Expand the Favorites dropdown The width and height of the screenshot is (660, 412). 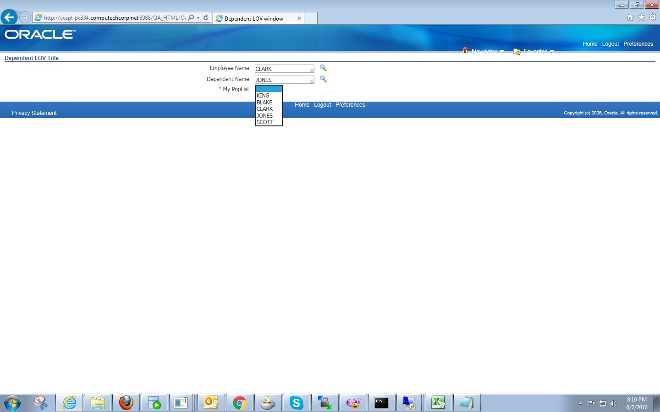[552, 51]
